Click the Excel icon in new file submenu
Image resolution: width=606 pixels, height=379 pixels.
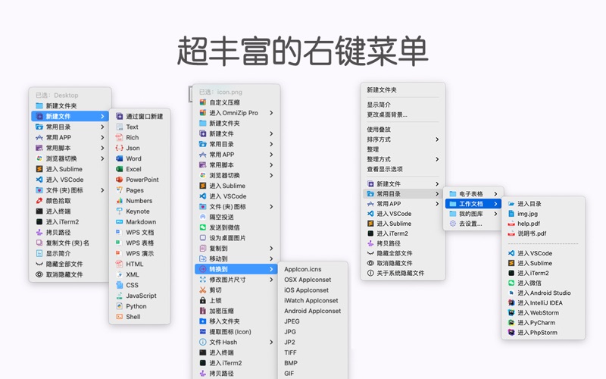coord(119,169)
